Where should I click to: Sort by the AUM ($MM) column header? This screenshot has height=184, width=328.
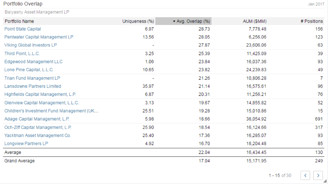coord(255,21)
